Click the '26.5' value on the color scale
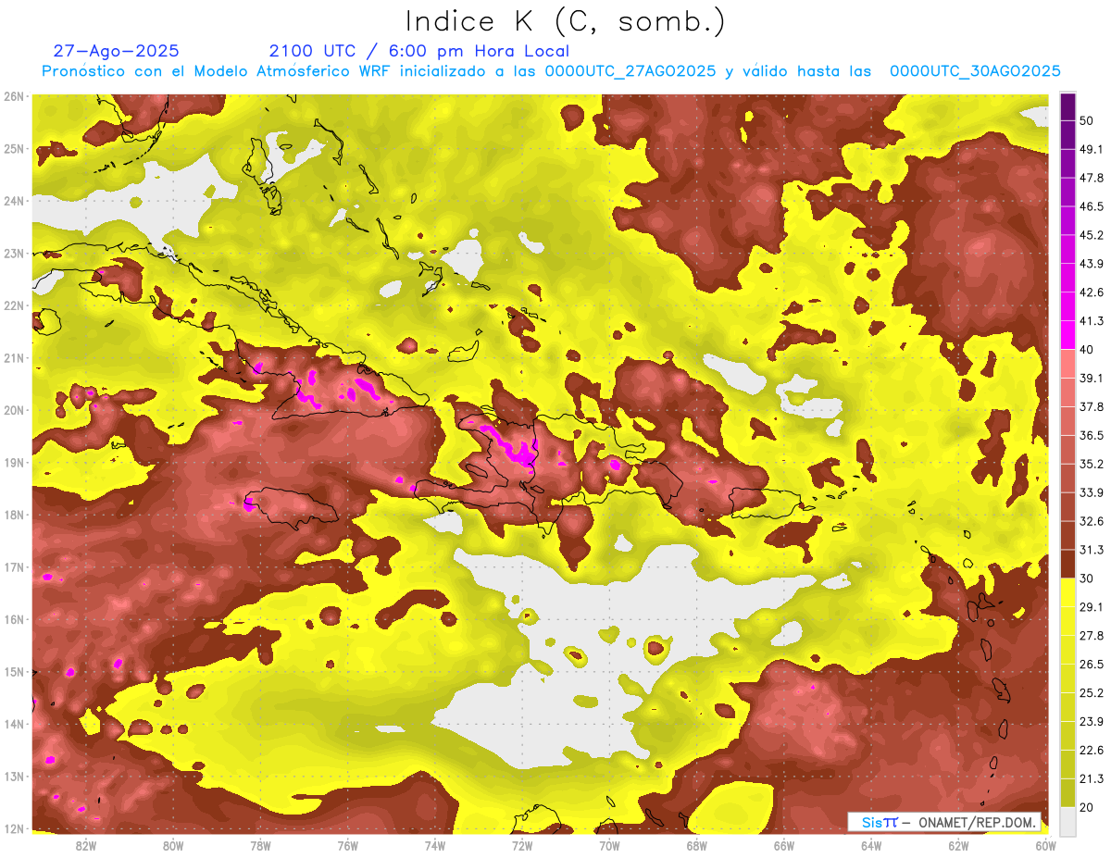Image resolution: width=1111 pixels, height=858 pixels. [1092, 665]
